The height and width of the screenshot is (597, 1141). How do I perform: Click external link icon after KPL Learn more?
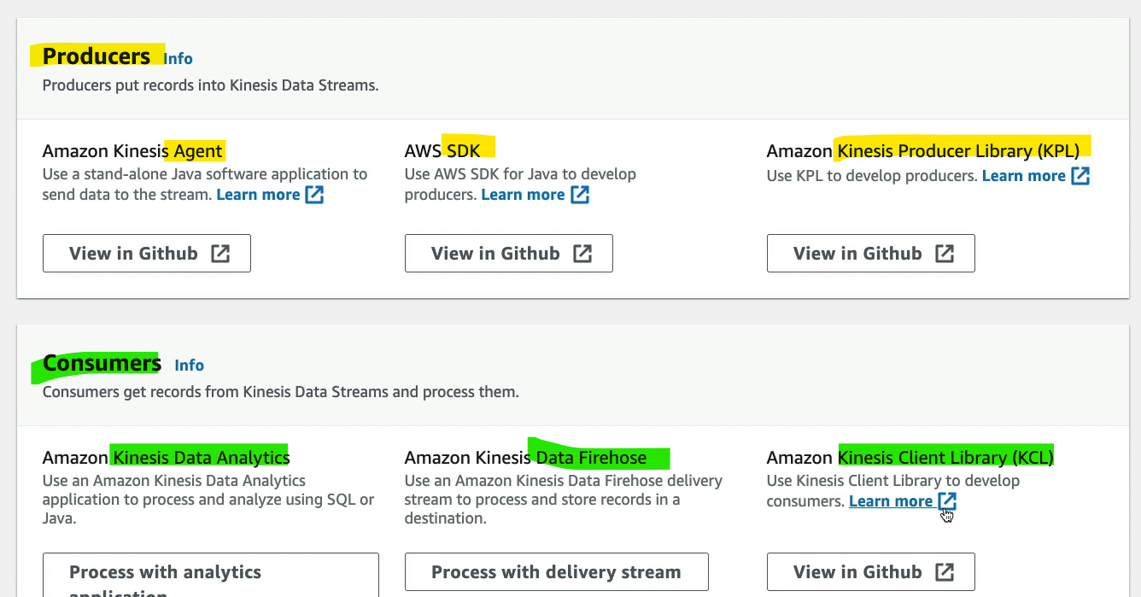1080,176
